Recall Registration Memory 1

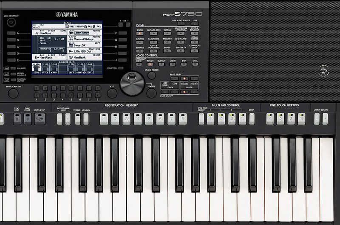[104, 119]
